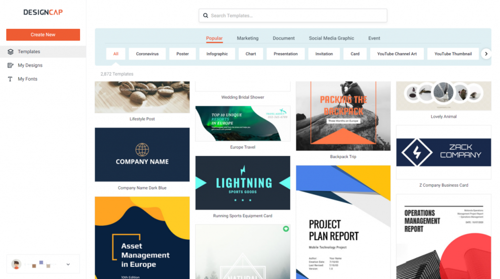Show more categories with right arrow
The height and width of the screenshot is (279, 500).
pyautogui.click(x=486, y=54)
